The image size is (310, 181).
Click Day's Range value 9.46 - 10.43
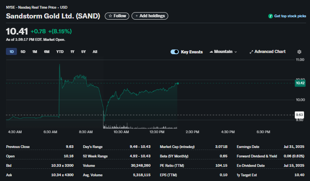[x=140, y=147]
